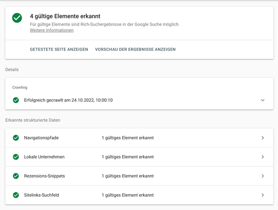This screenshot has width=278, height=210.
Task: Open Navigationspfade details via right chevron
Action: (263, 138)
